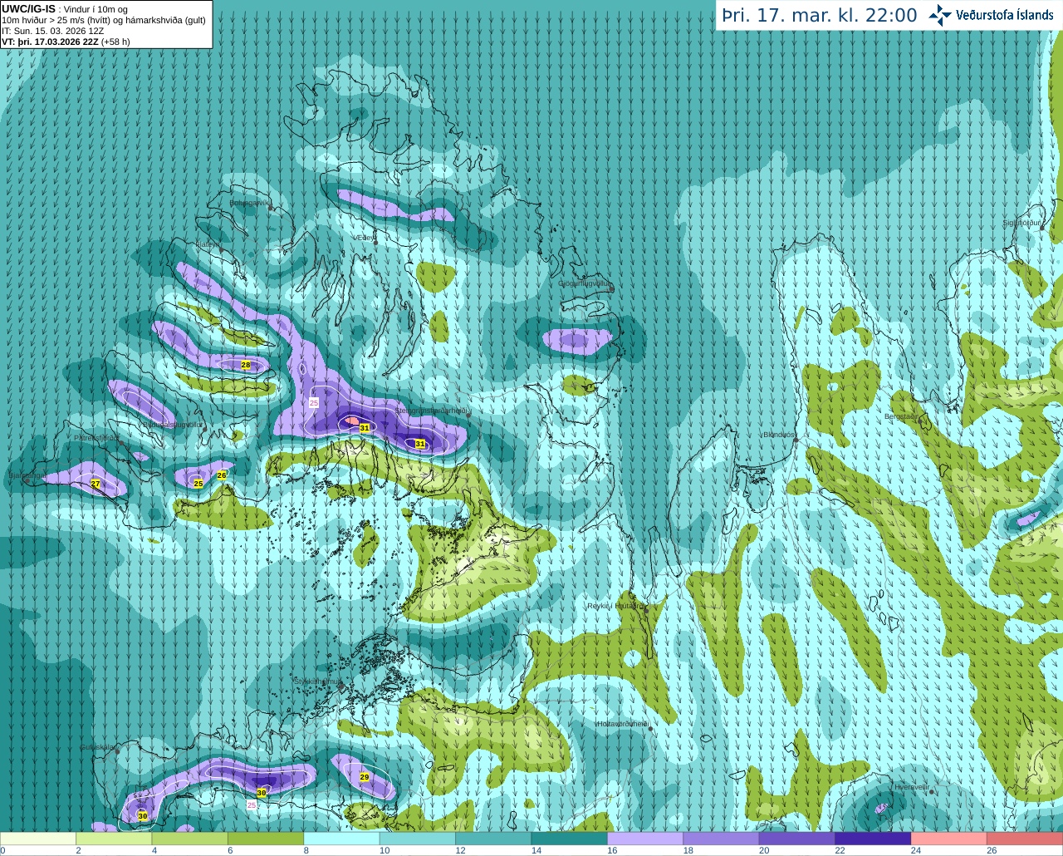Click the dark indigo 22–24 m/s legend swatch
This screenshot has height=856, width=1063.
pyautogui.click(x=873, y=839)
